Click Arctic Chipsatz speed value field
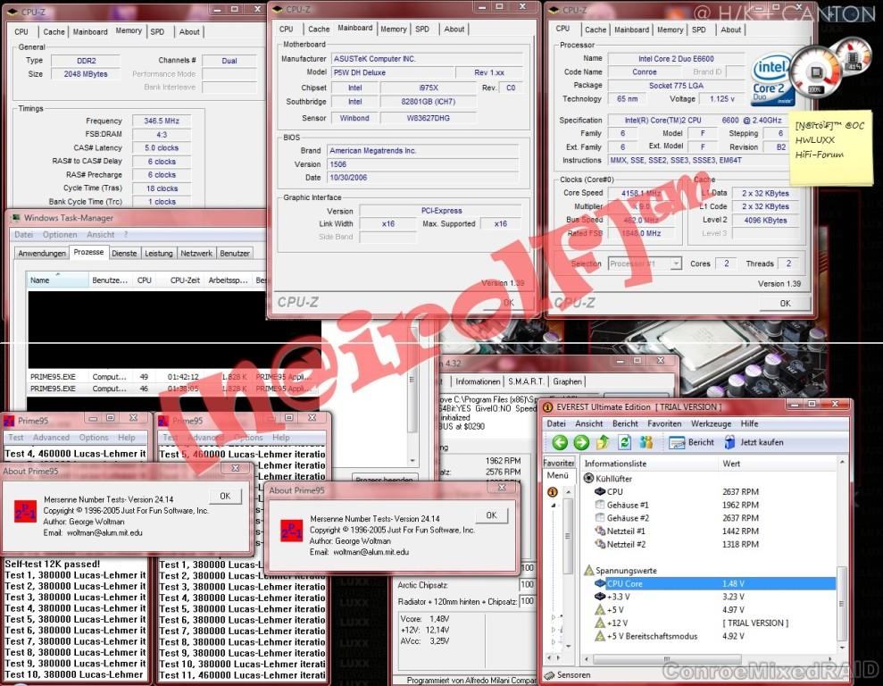The width and height of the screenshot is (883, 686). pyautogui.click(x=527, y=585)
